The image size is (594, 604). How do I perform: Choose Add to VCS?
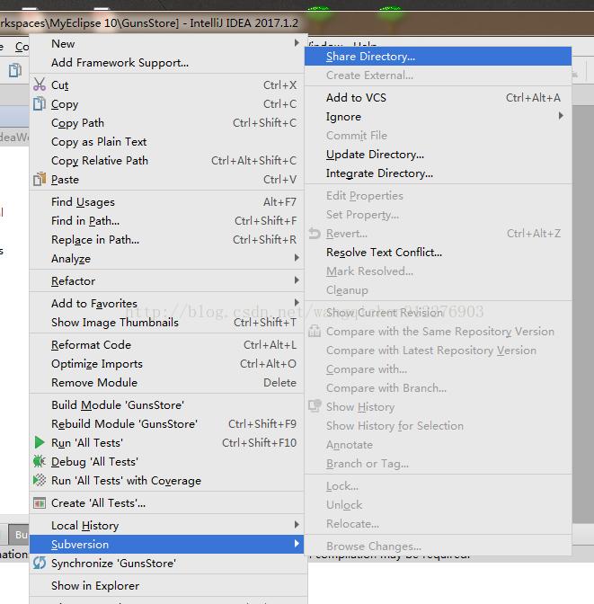coord(438,97)
